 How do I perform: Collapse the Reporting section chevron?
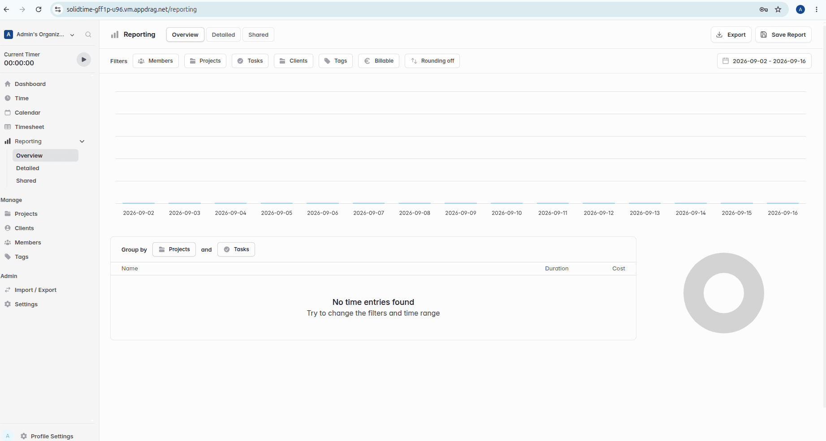coord(82,141)
